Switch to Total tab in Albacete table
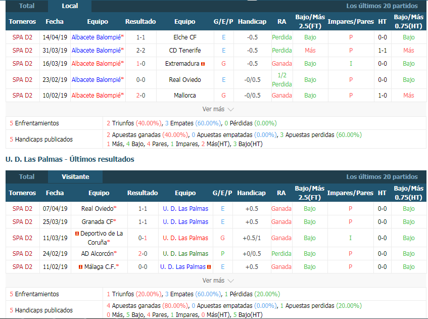The image size is (428, 319). 26,6
